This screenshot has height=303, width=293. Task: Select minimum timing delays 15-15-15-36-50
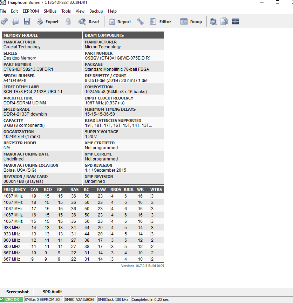tap(100, 114)
